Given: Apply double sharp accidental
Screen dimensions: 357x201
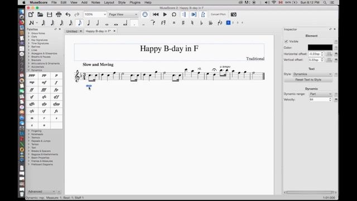Looking at the screenshot, I should pyautogui.click(x=174, y=23).
